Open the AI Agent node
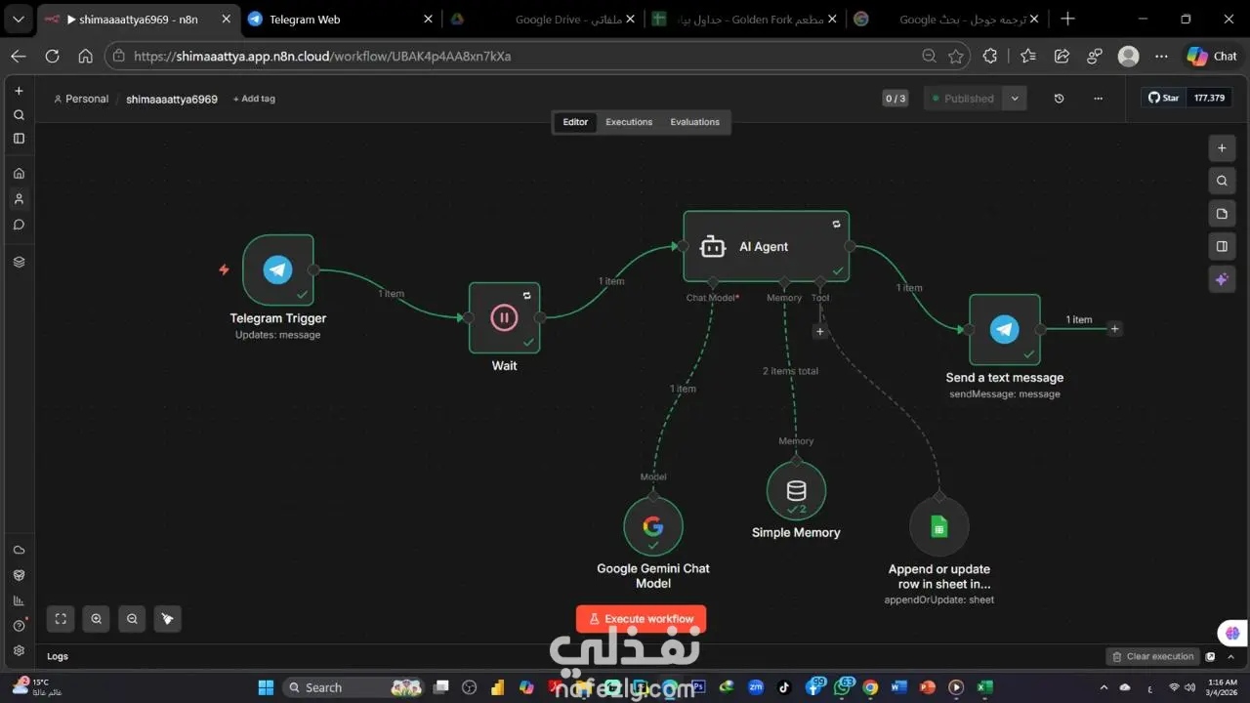 point(766,246)
